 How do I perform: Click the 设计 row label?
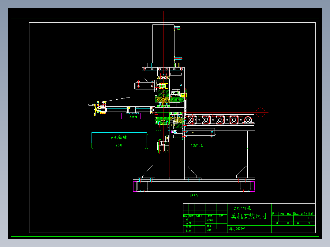188,219
